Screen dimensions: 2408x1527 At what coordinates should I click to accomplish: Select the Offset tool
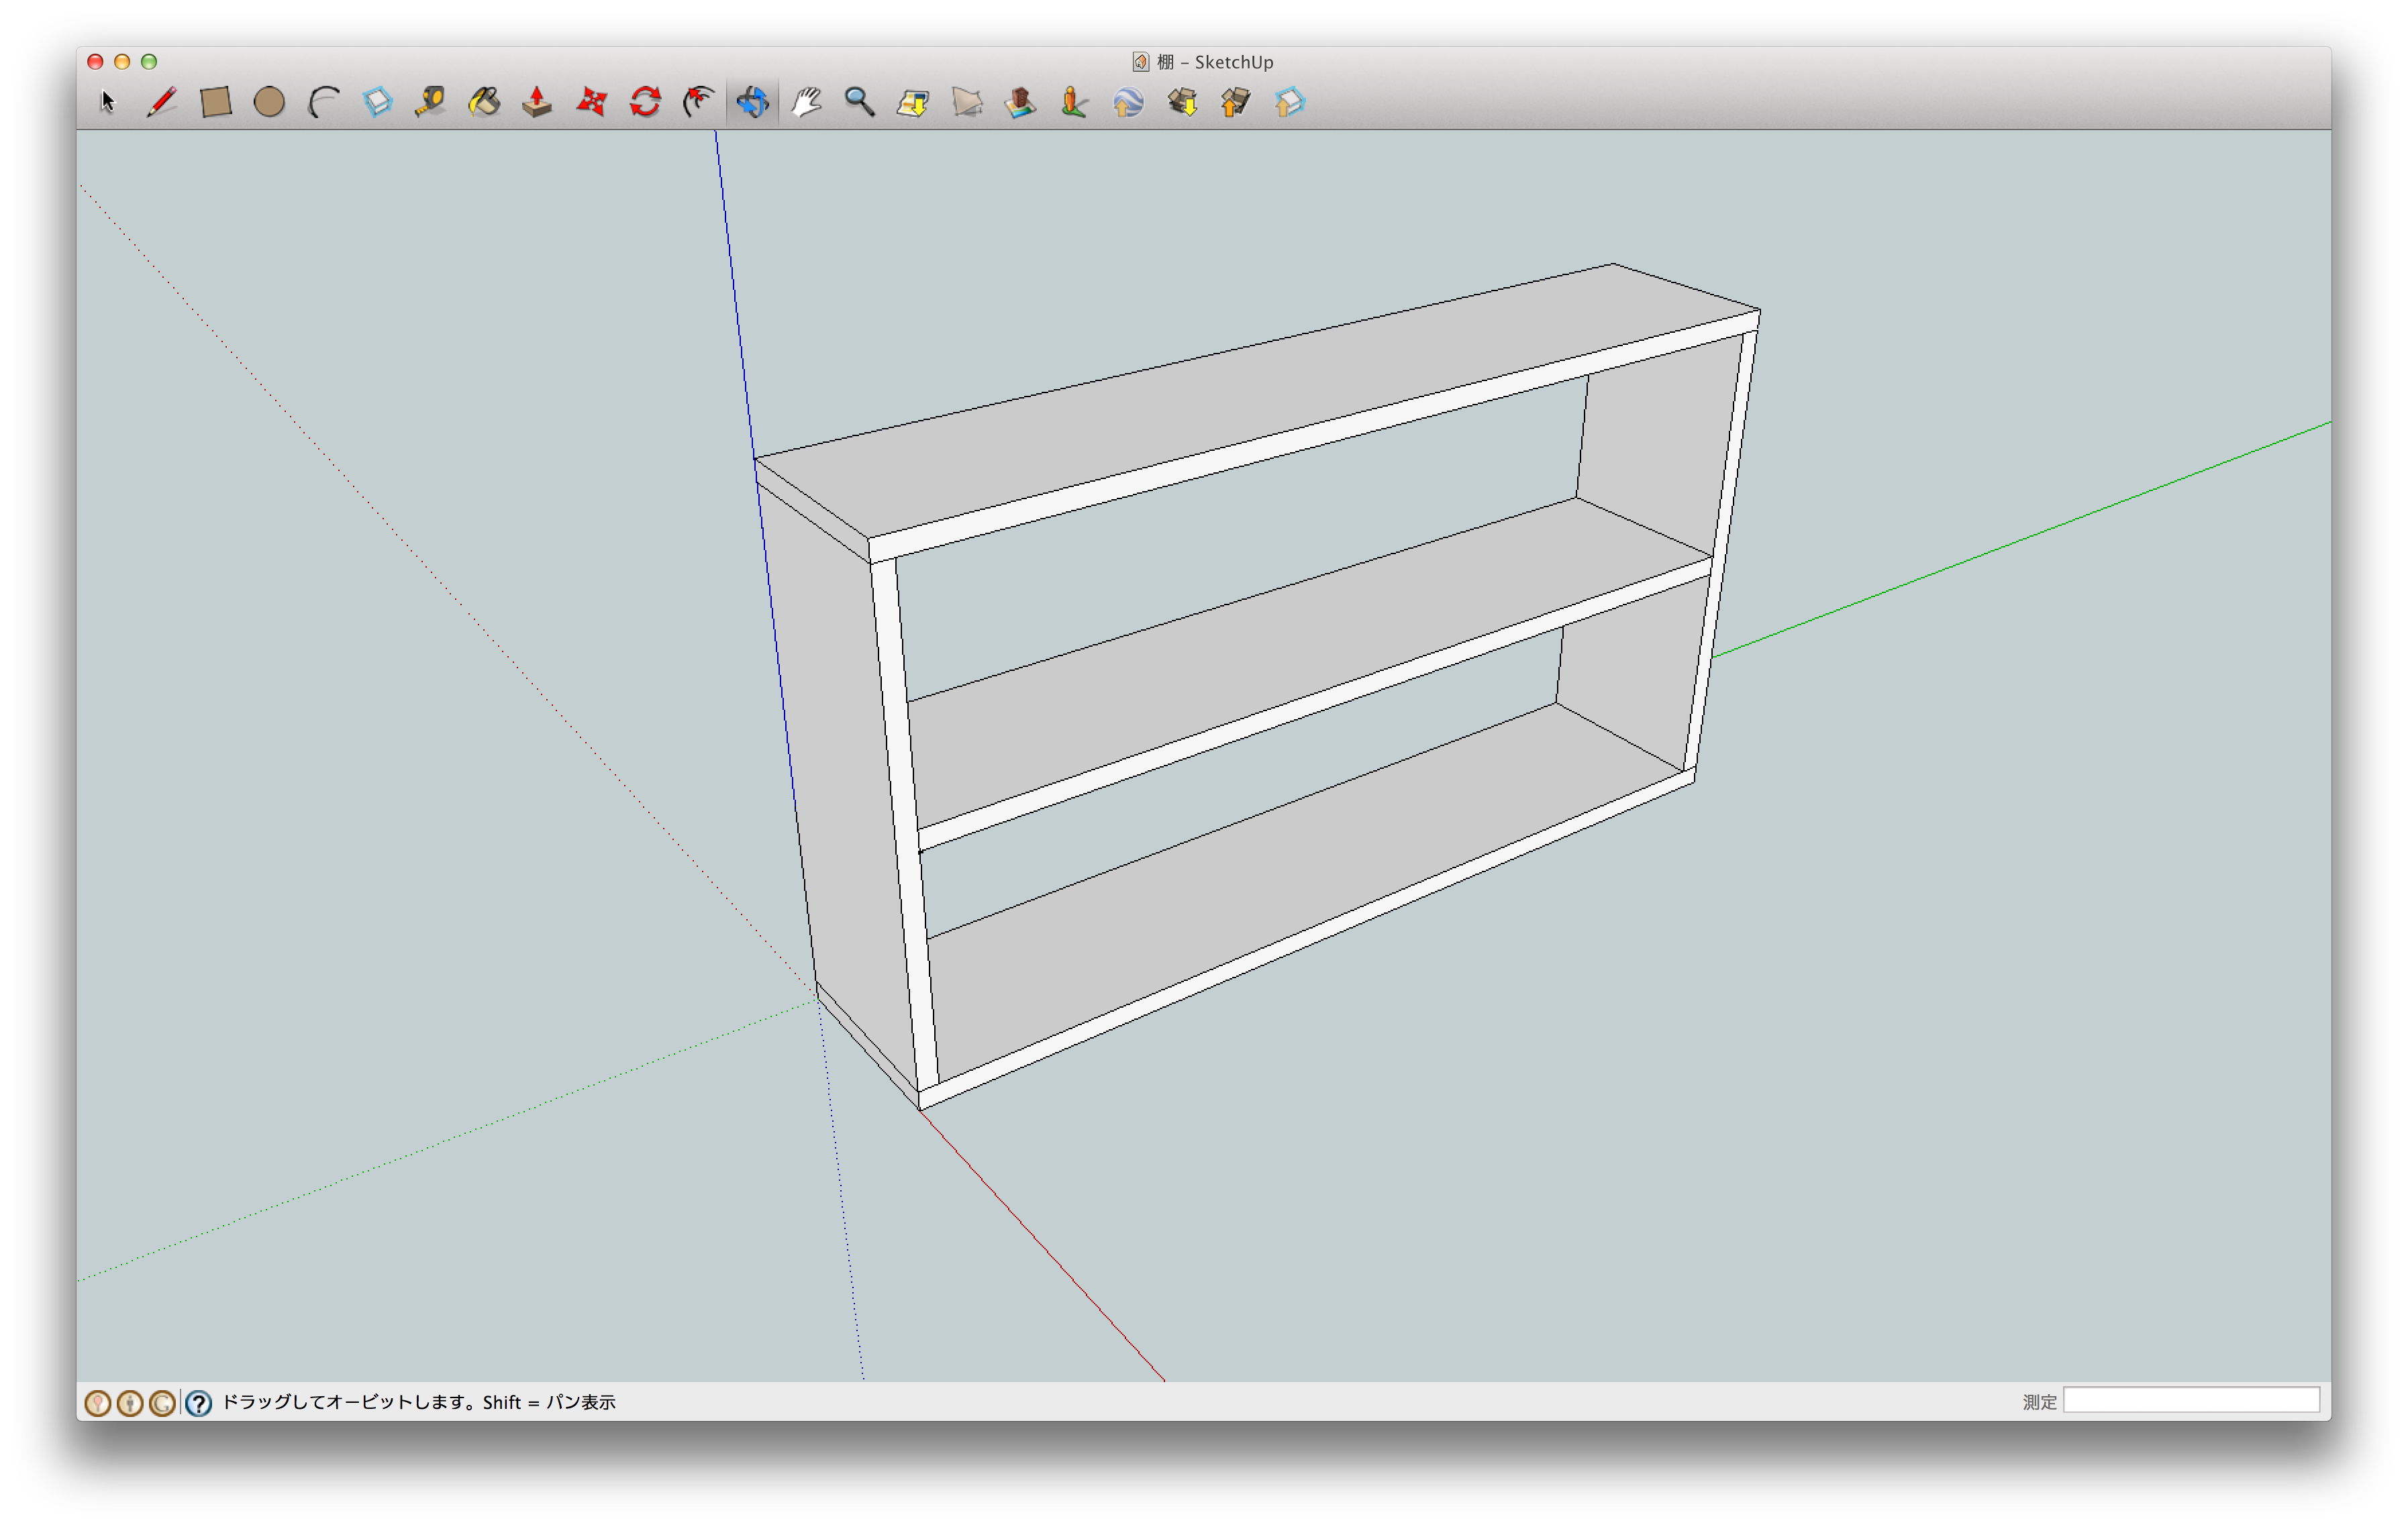pos(698,102)
